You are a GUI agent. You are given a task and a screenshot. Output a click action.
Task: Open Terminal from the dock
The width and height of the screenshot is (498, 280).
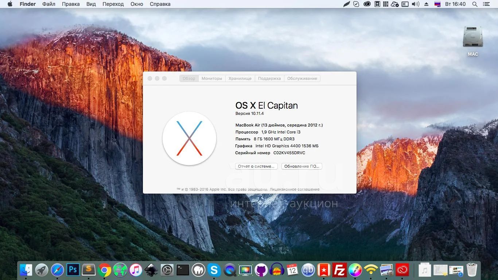coord(183,270)
